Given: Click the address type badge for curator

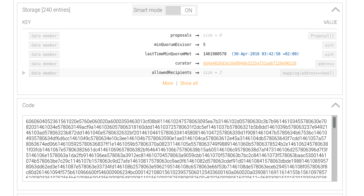Looking at the screenshot, I should click(325, 64).
